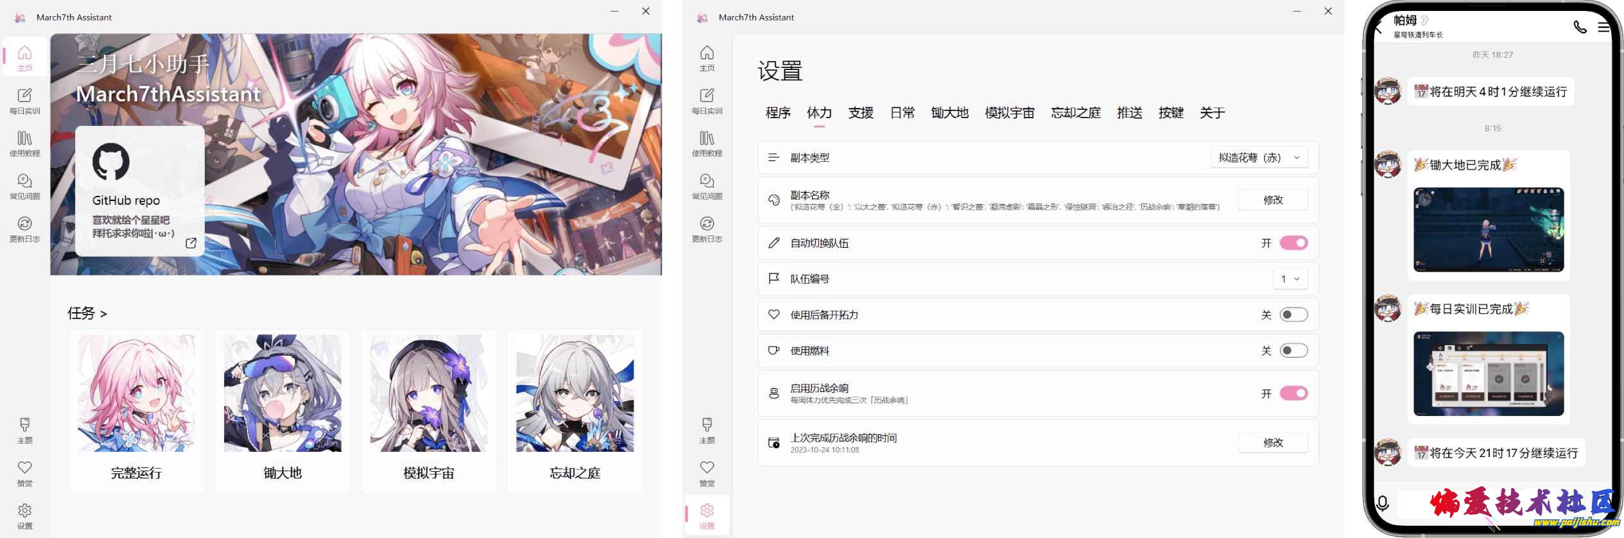Select the 体力 settings tab
This screenshot has width=1624, height=538.
pos(819,113)
